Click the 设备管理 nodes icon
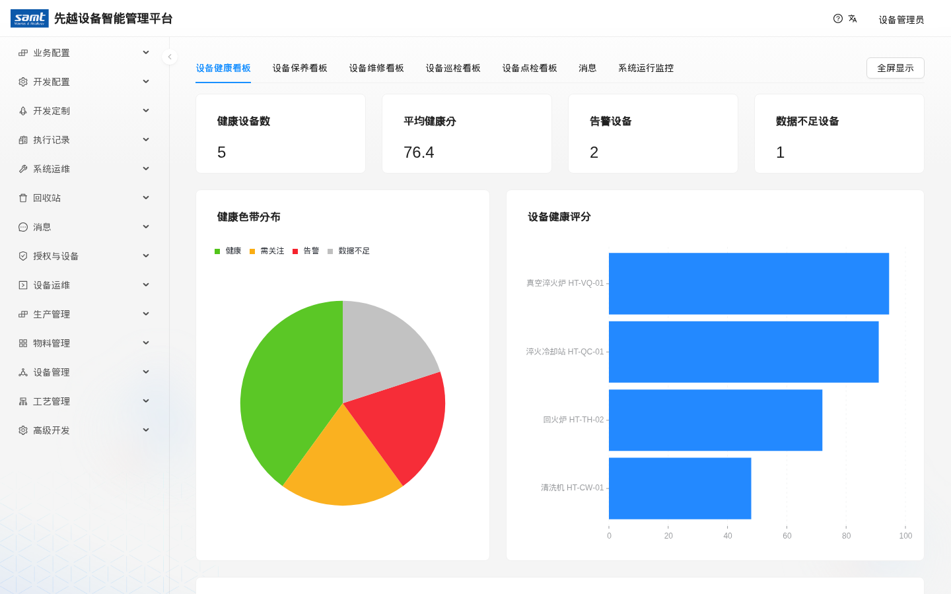This screenshot has width=951, height=594. tap(23, 372)
